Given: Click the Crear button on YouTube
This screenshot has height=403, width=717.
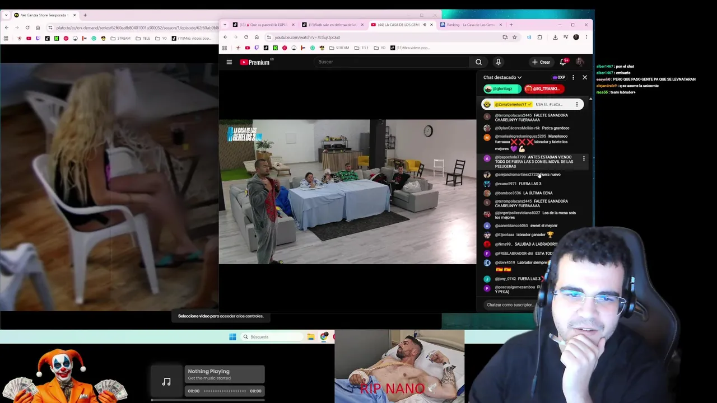Looking at the screenshot, I should [x=541, y=62].
